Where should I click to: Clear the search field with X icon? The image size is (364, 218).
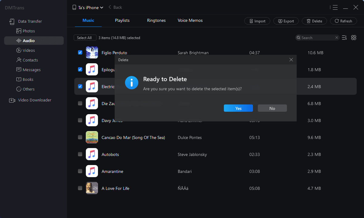click(x=336, y=38)
